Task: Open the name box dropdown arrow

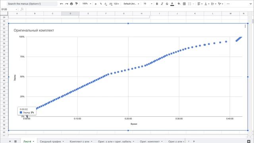Action: pos(16,10)
